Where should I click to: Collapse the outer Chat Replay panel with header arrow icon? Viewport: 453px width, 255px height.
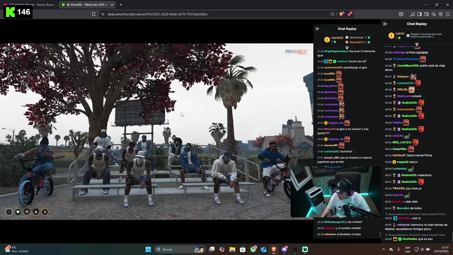(385, 24)
